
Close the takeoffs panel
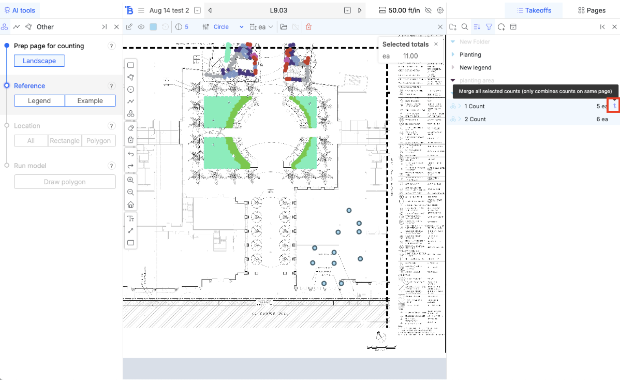[x=614, y=27]
